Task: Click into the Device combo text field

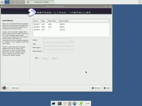Action: [57, 40]
